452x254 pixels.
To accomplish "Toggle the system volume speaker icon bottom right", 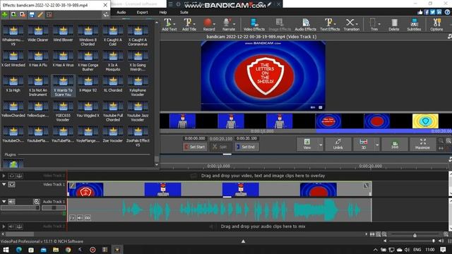I will click(407, 250).
